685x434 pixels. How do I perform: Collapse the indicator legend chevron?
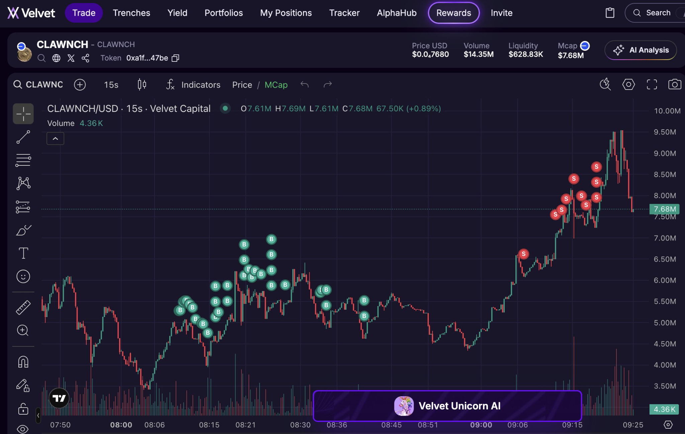[x=55, y=139]
